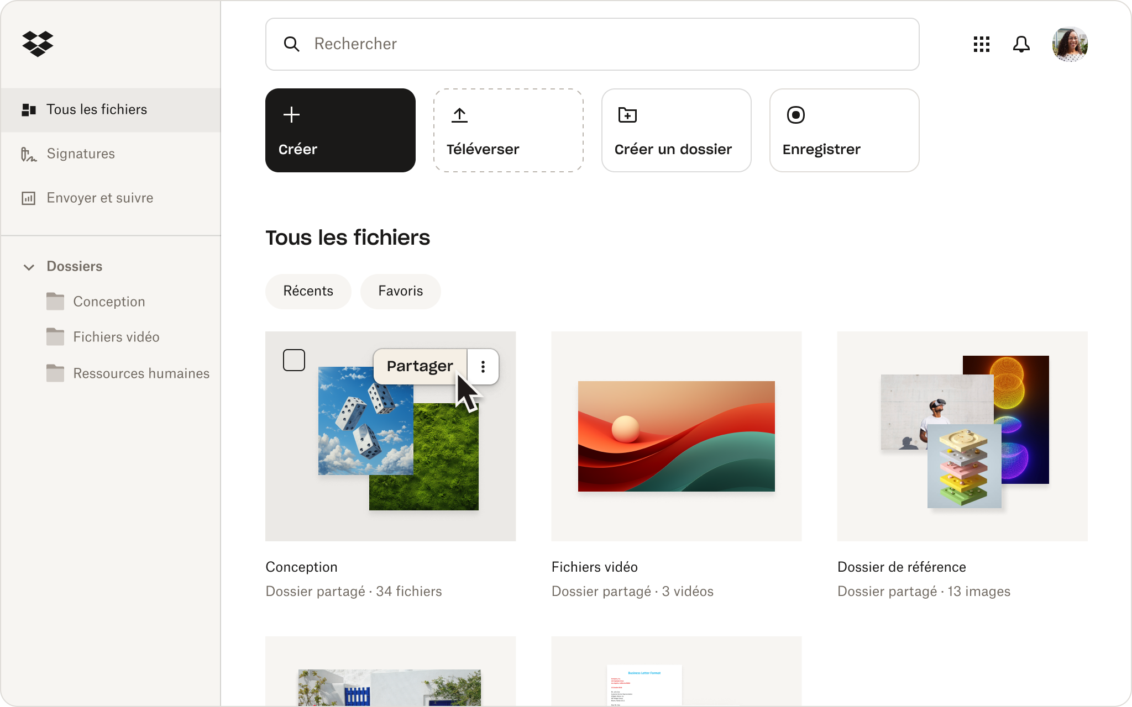The image size is (1132, 707).
Task: Expand the Dossiers section in sidebar
Action: click(x=29, y=266)
